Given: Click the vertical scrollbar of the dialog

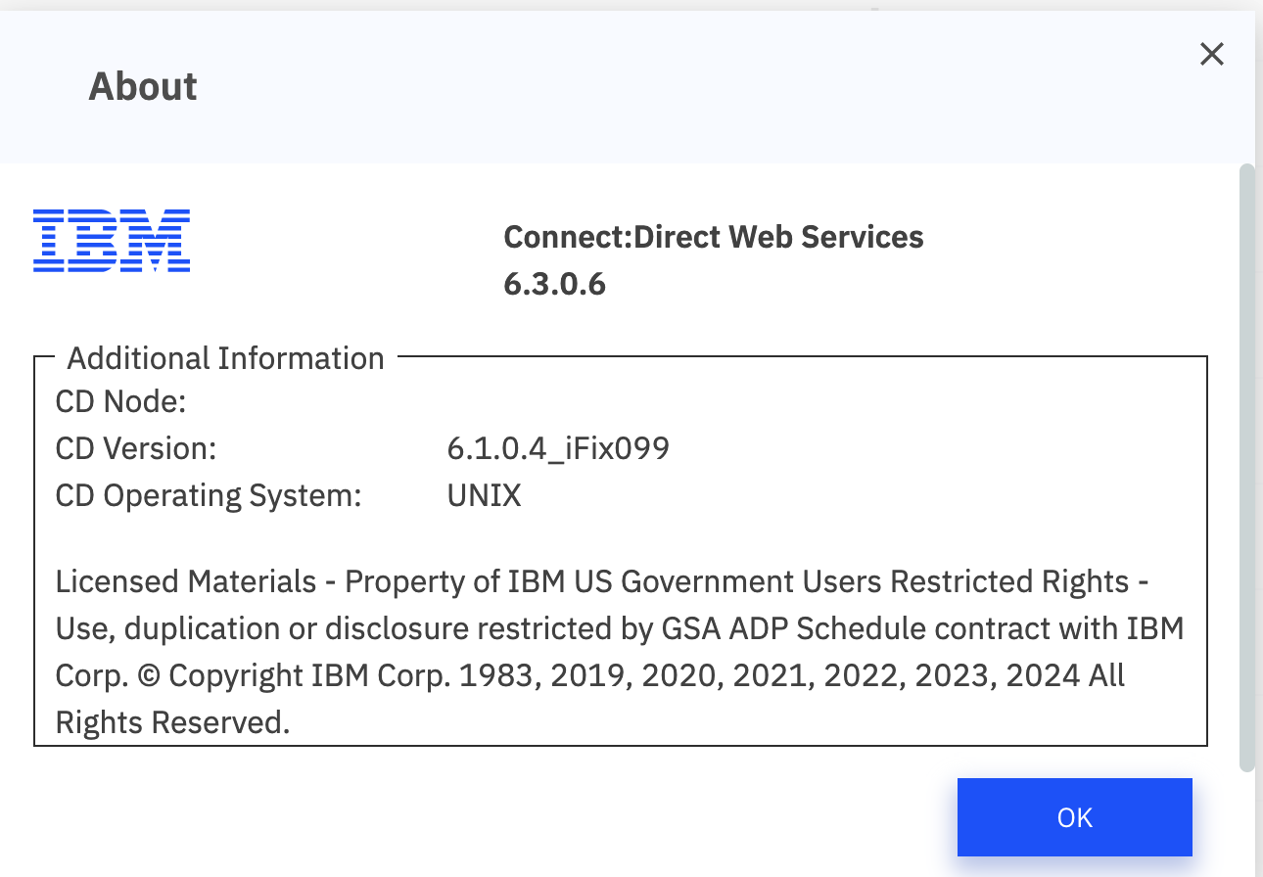Looking at the screenshot, I should (1246, 467).
